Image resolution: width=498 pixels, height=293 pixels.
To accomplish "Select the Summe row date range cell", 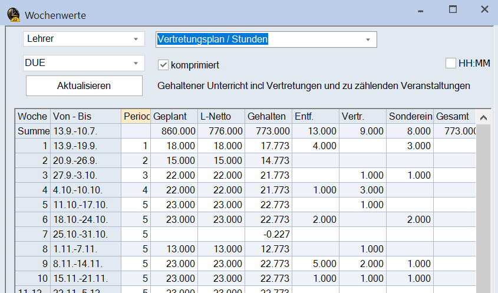I will (x=85, y=131).
